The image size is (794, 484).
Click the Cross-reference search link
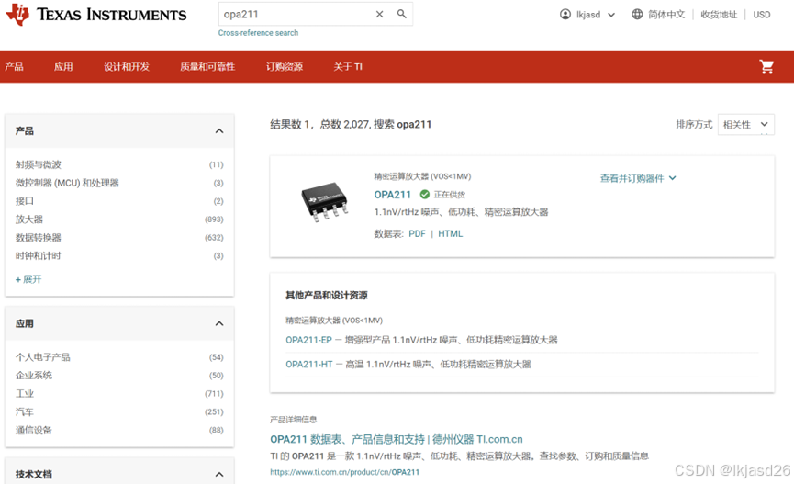(x=258, y=33)
